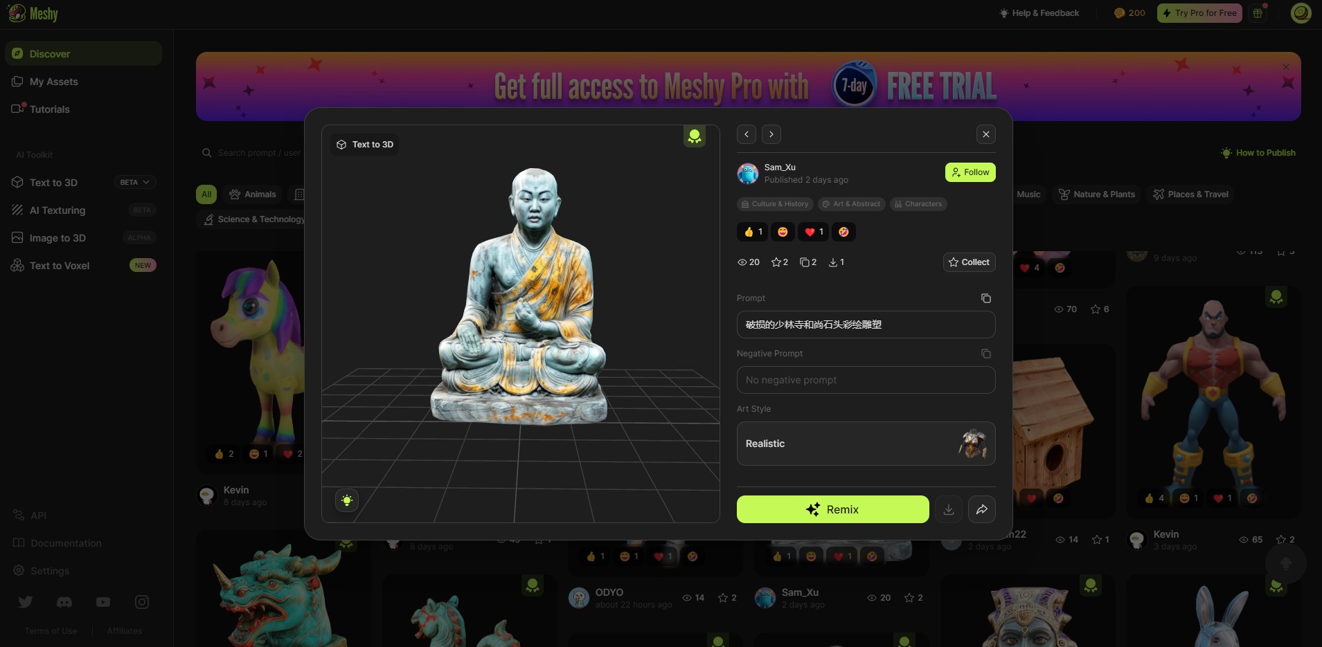Close the model detail dialog
The image size is (1322, 647).
pos(986,134)
